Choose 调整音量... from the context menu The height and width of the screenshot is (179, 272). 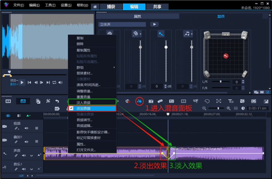[x=92, y=91]
